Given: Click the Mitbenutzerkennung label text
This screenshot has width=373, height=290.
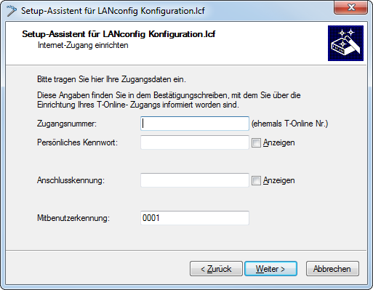Looking at the screenshot, I should pyautogui.click(x=73, y=218).
